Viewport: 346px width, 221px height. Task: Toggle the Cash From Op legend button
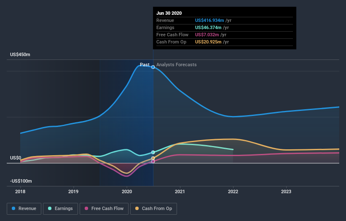click(x=153, y=209)
